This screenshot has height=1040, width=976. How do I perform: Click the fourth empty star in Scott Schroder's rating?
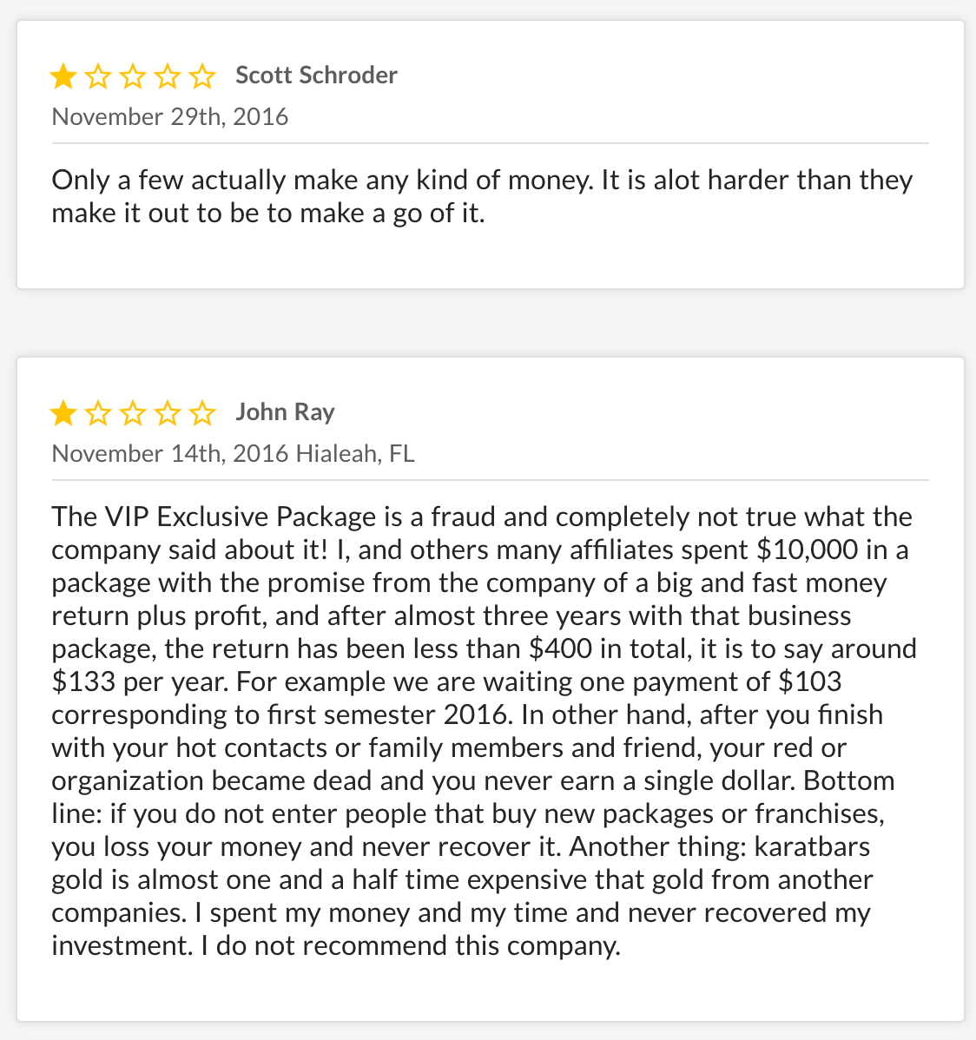tap(168, 76)
